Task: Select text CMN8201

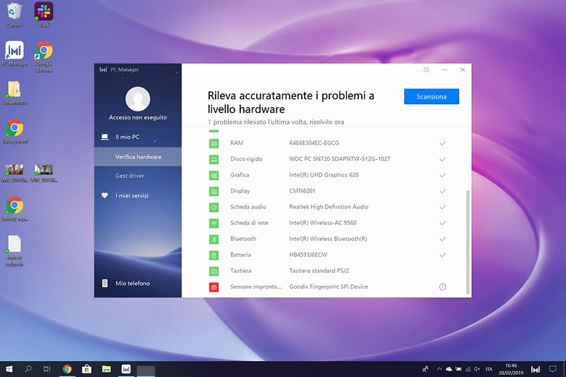Action: tap(302, 191)
